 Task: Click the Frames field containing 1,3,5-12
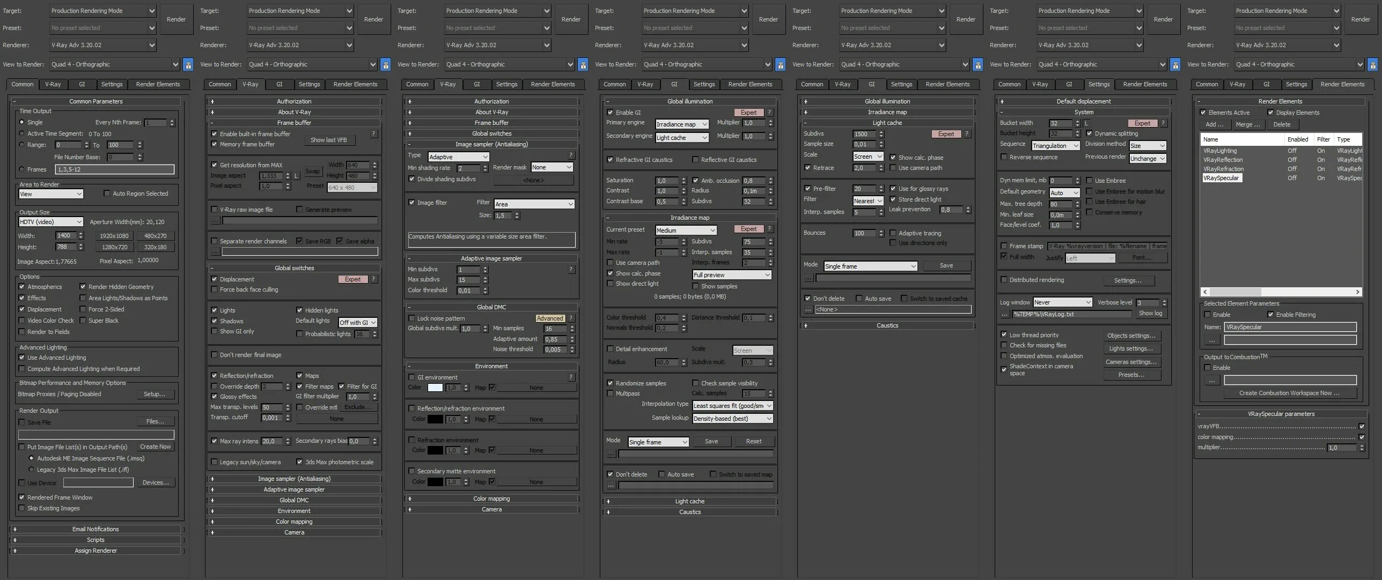pos(114,169)
